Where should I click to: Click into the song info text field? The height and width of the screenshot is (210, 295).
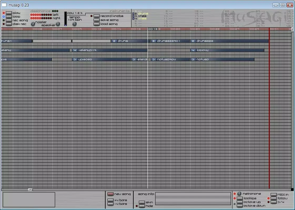(x=193, y=198)
